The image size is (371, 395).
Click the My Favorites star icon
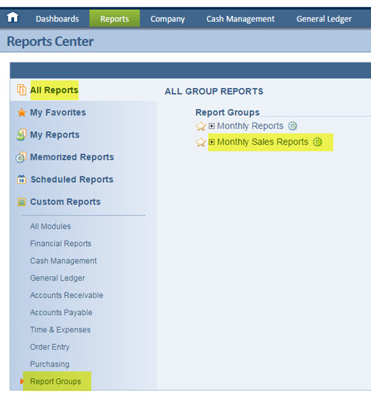(22, 113)
